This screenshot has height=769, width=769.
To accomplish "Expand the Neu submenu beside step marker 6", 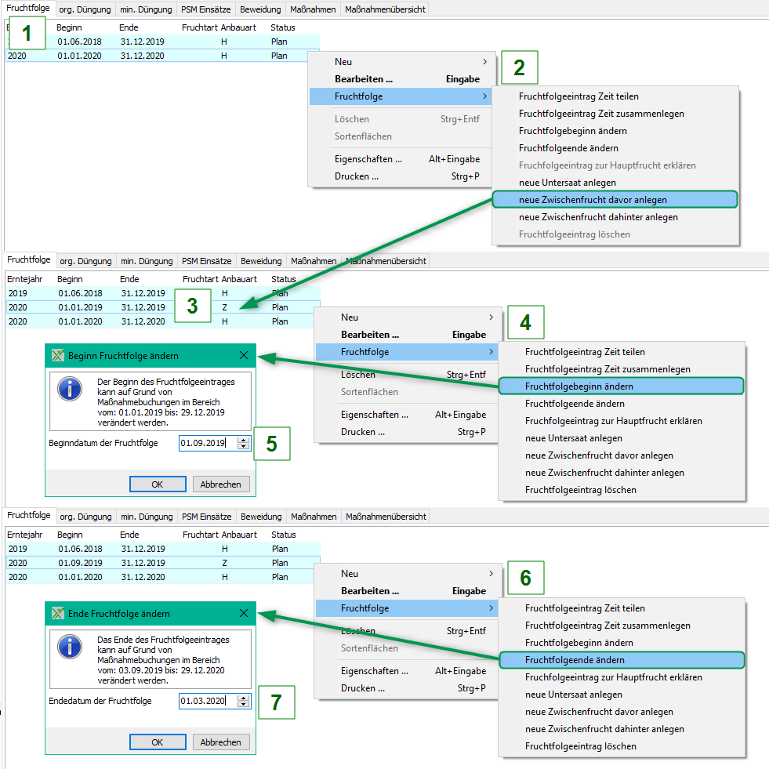I will [491, 574].
